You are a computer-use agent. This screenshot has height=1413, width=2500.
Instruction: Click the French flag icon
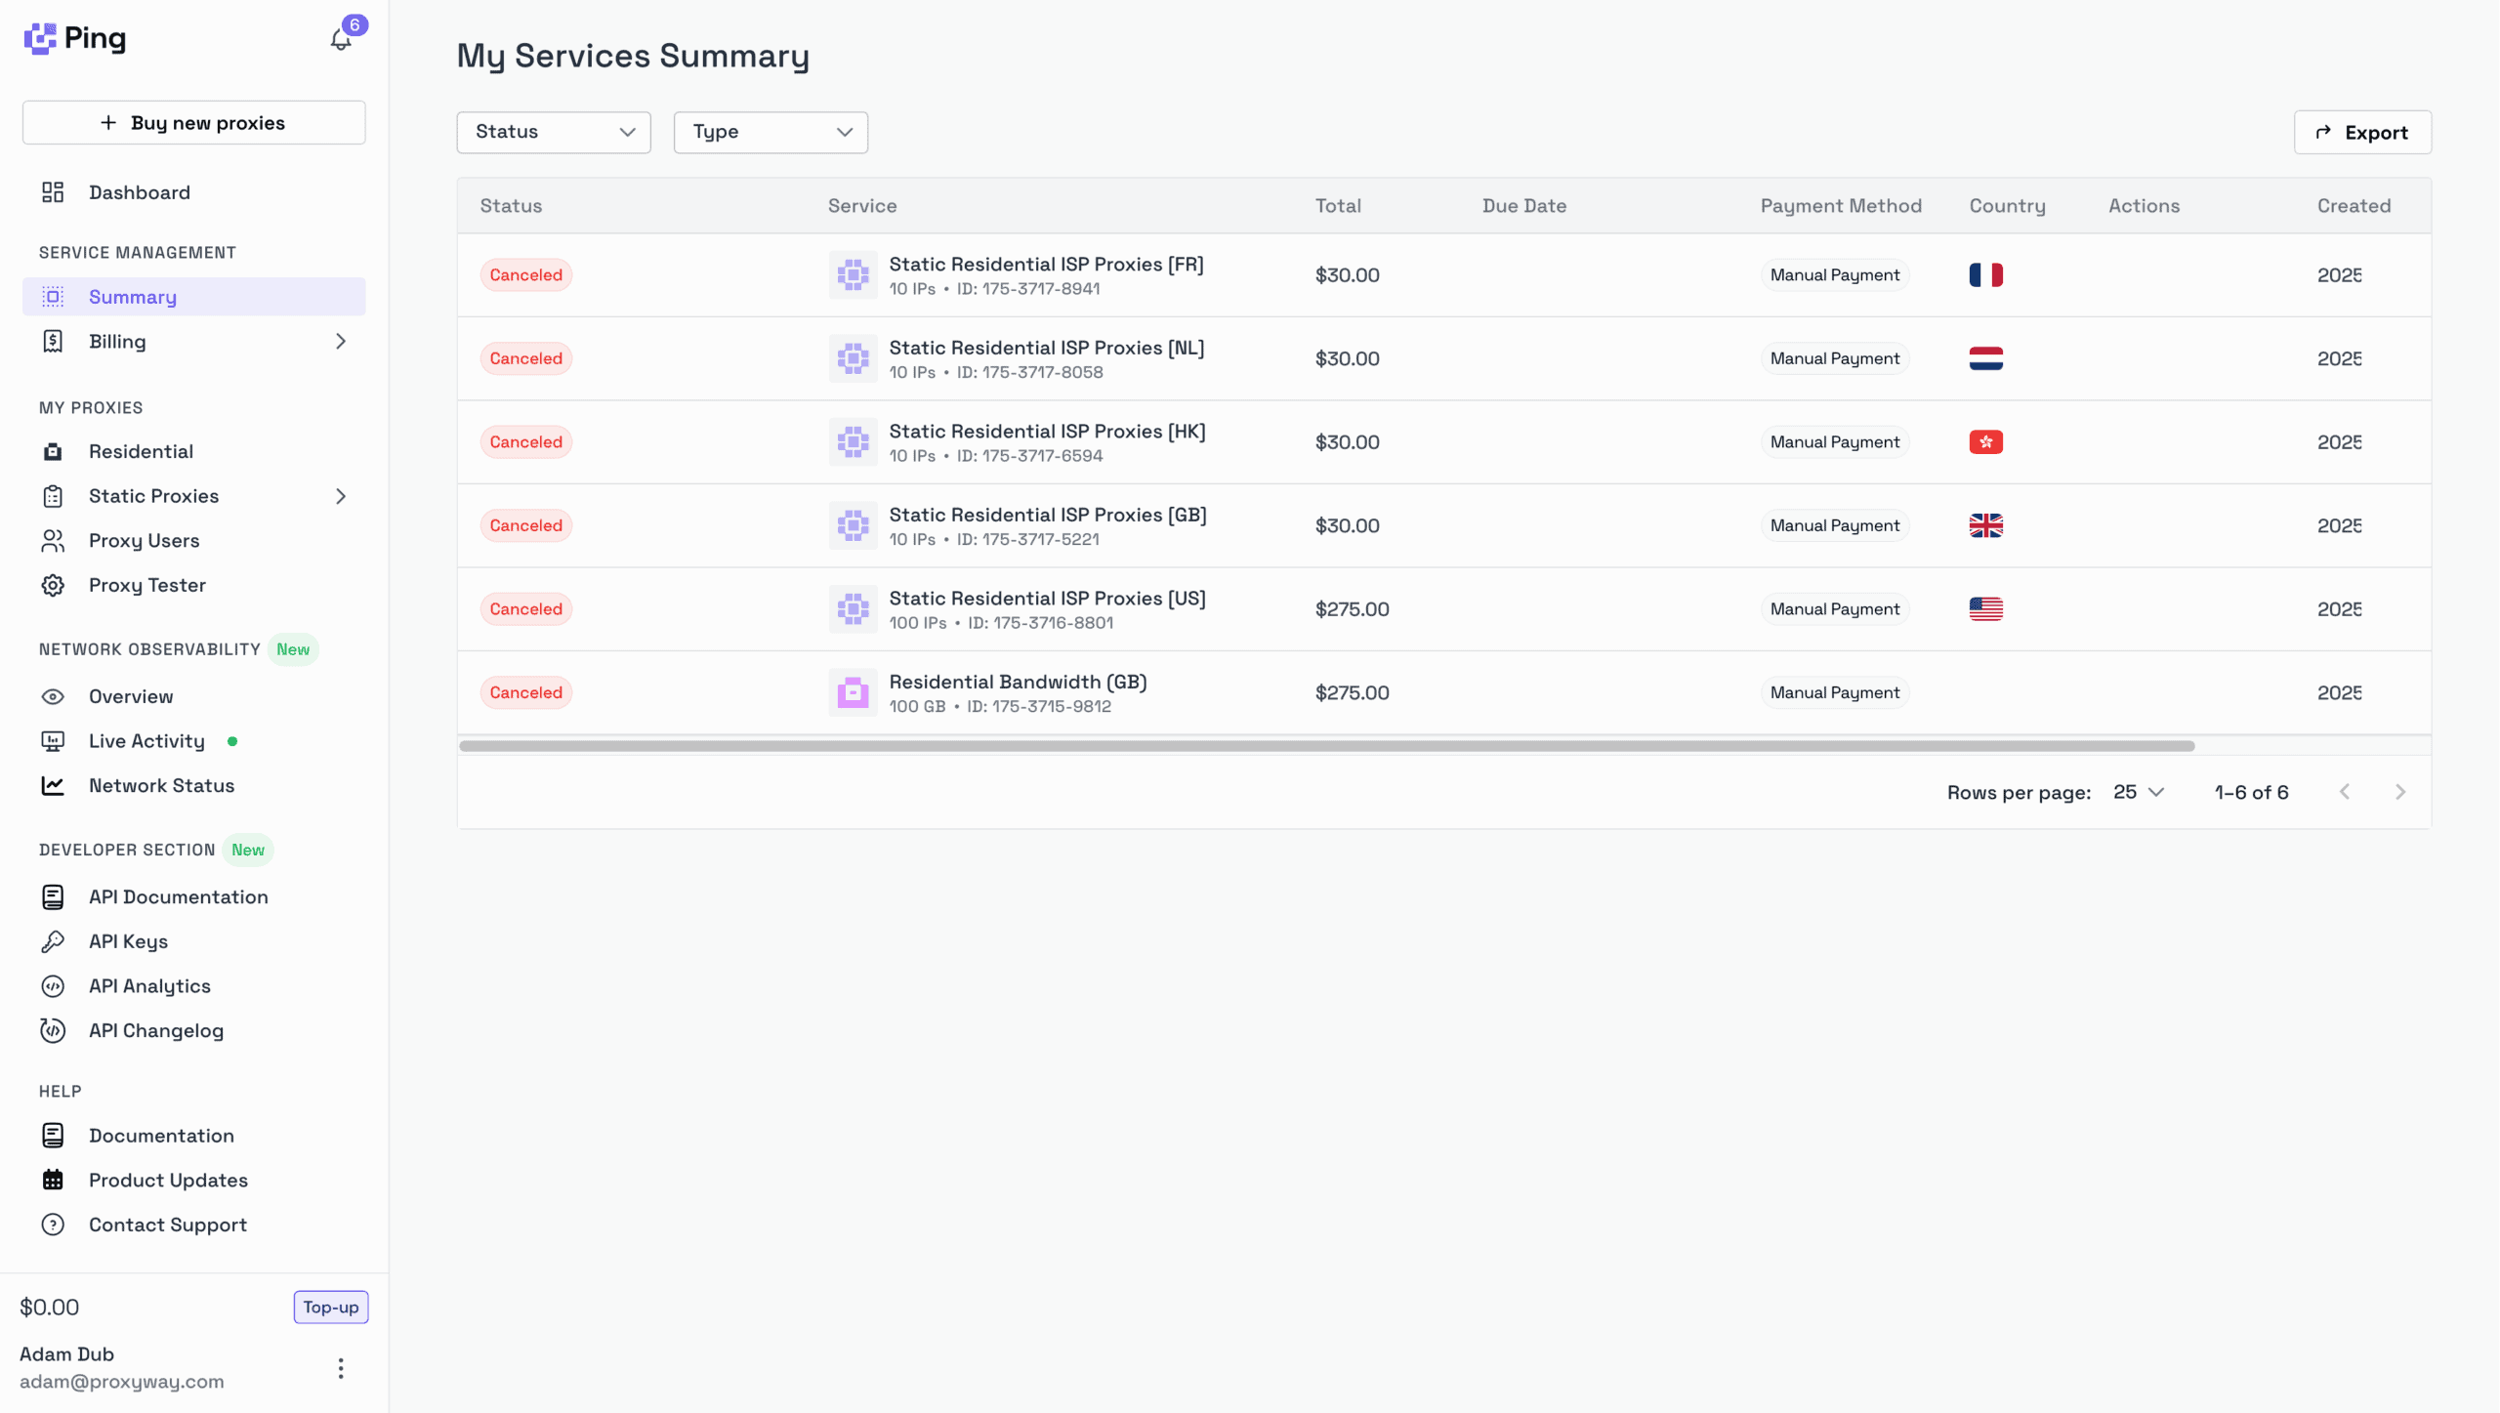pyautogui.click(x=1985, y=275)
